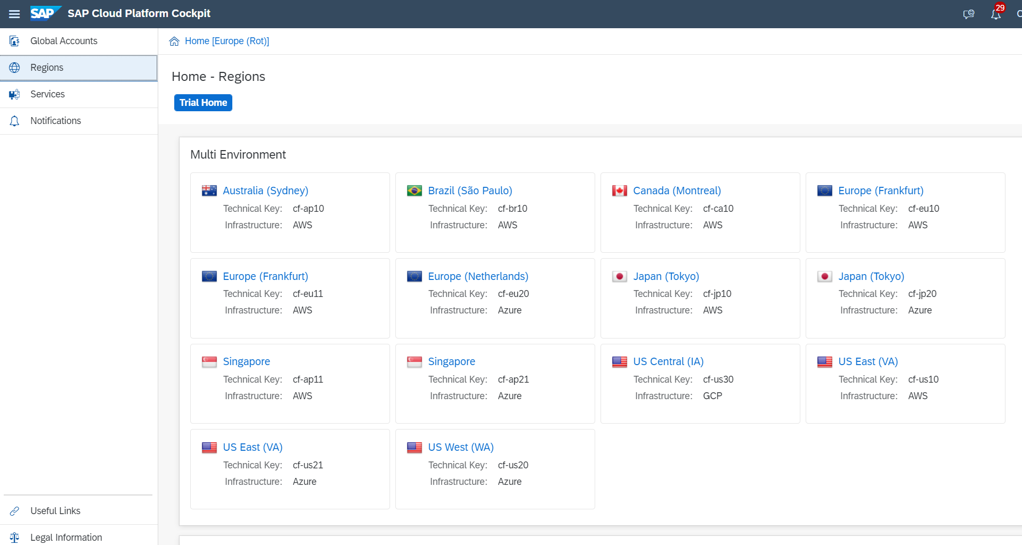Image resolution: width=1022 pixels, height=545 pixels.
Task: Open the hamburger navigation menu
Action: (14, 14)
